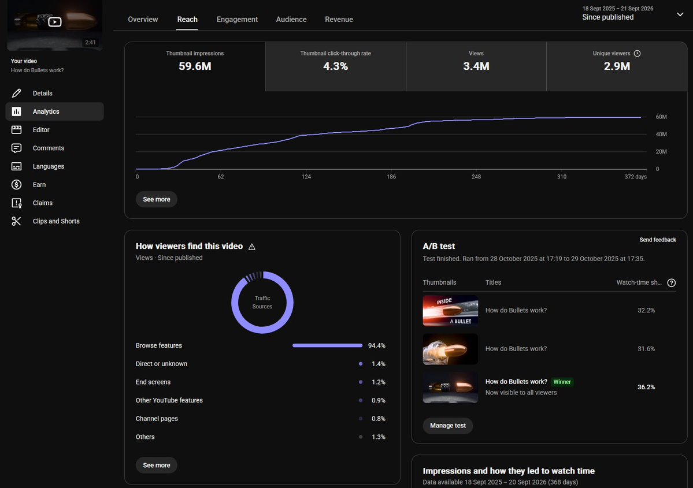Click the Browse features traffic source row
The width and height of the screenshot is (693, 488).
[260, 345]
